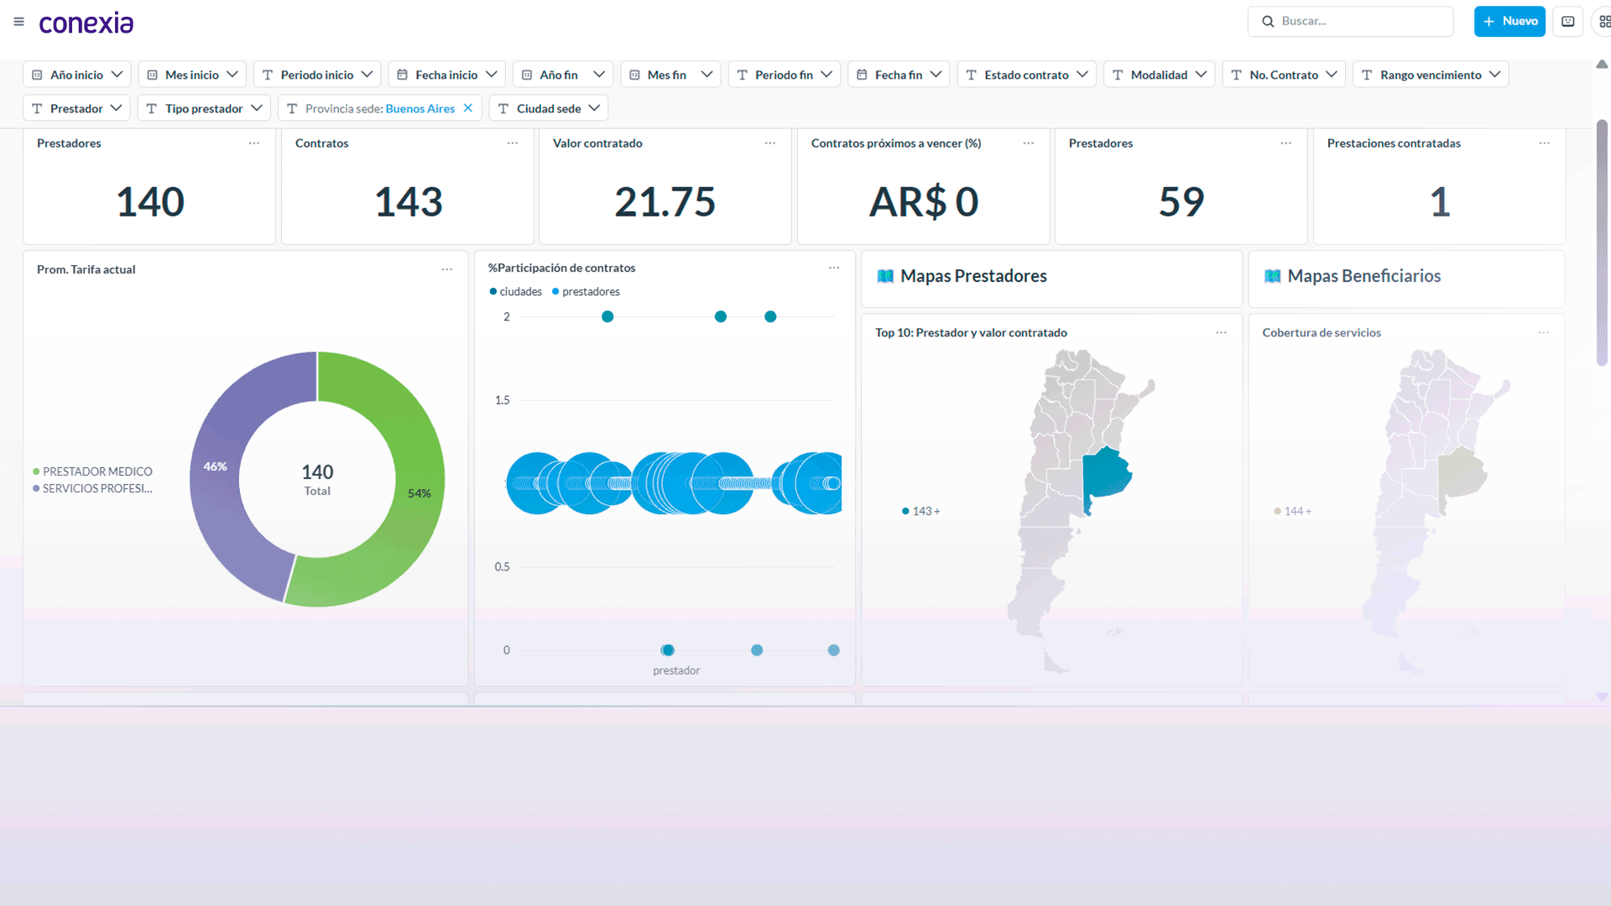Screen dimensions: 1611x906
Task: Open the Ciudad sede filter dropdown
Action: (x=549, y=108)
